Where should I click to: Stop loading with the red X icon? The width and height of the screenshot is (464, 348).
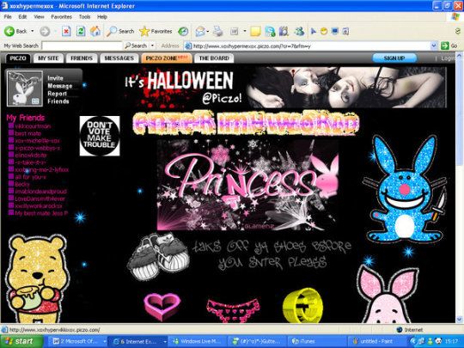click(66, 31)
